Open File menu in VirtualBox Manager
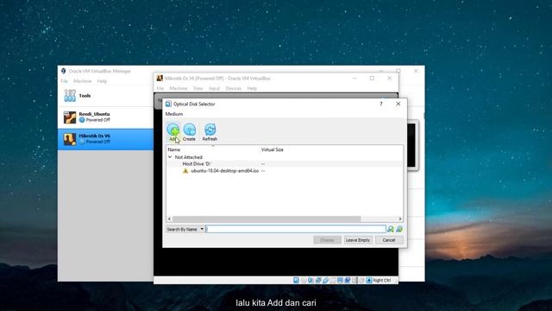 click(x=64, y=81)
